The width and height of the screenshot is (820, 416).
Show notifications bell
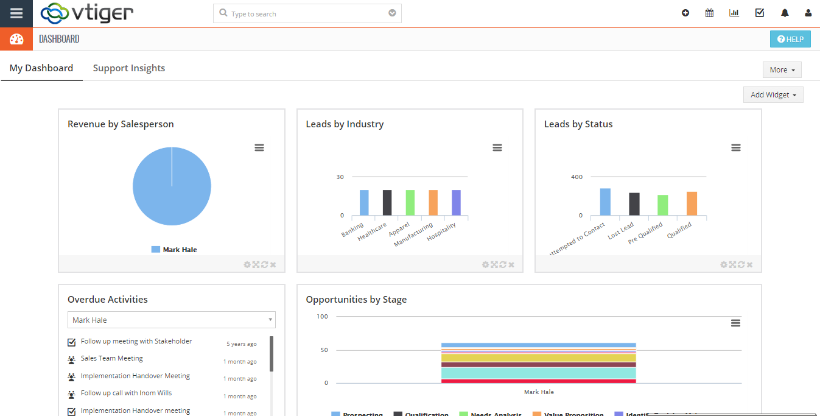click(785, 13)
